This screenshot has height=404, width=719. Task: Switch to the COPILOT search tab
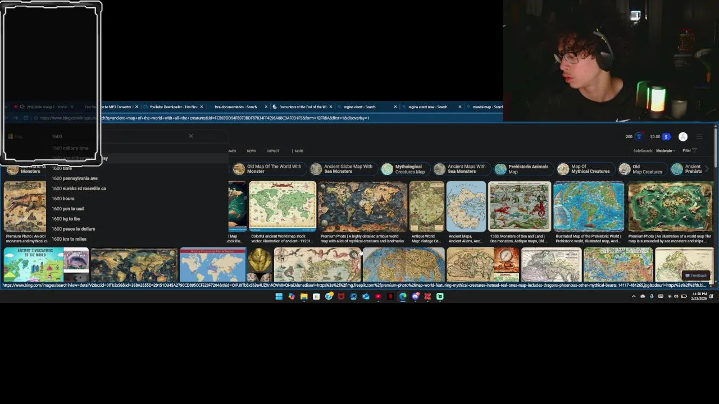273,151
